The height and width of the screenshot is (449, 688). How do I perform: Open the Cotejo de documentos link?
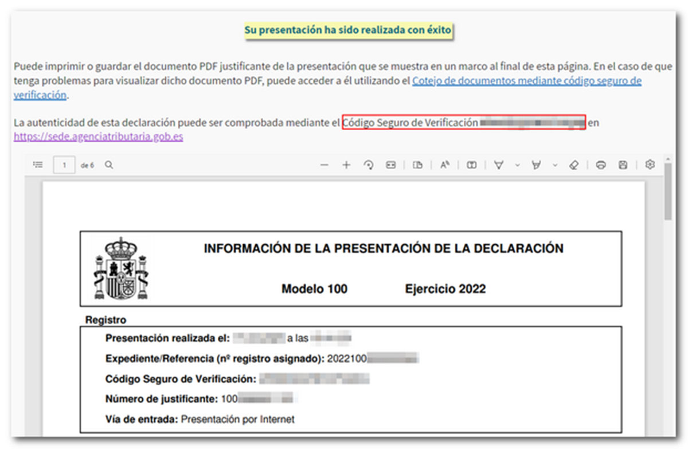[526, 81]
